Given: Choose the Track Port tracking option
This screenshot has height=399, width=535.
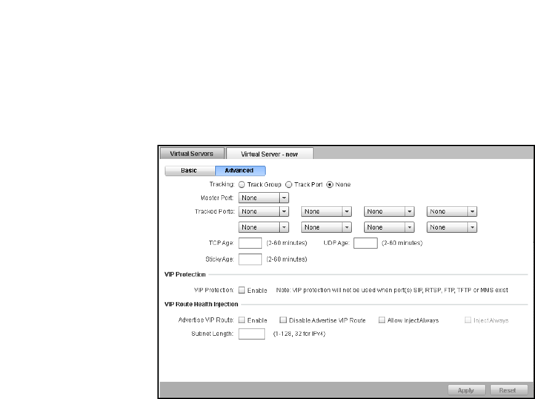Looking at the screenshot, I should coord(288,184).
